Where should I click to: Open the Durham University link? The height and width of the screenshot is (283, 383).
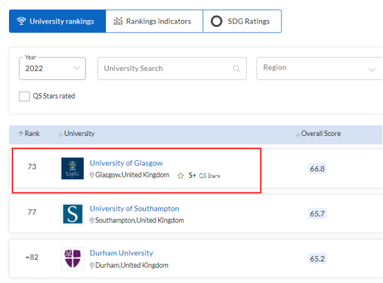pos(122,253)
